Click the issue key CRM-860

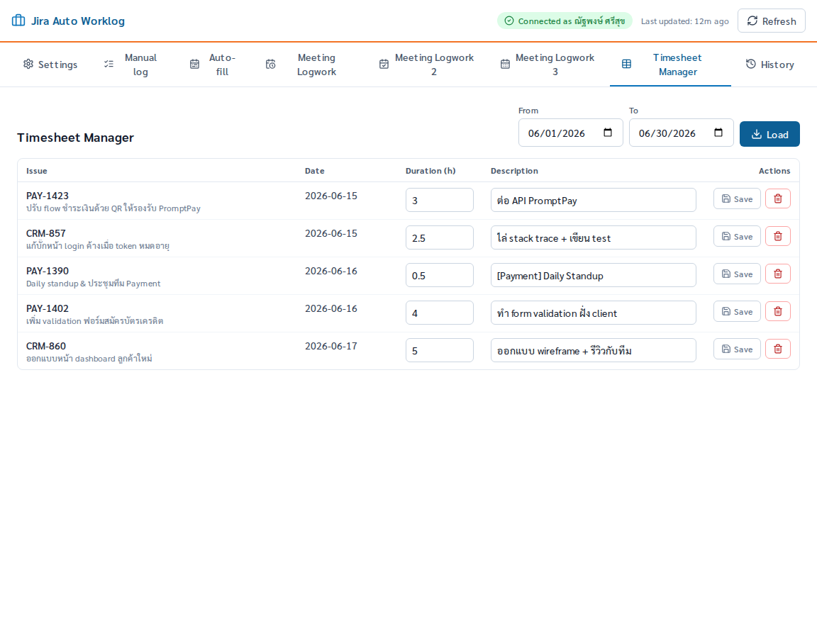tap(46, 346)
